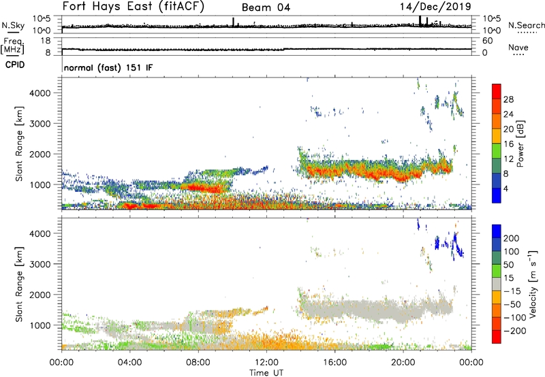The width and height of the screenshot is (545, 377).
Task: Click the 'Velocity [m s⁻¹]' colorbar label
Action: click(533, 284)
